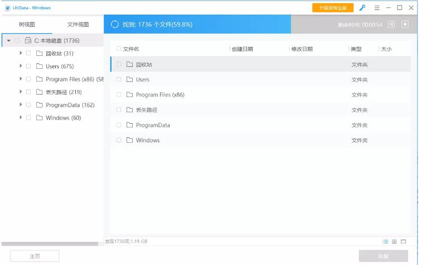Screen dimensions: 421x265
Task: Stop the scan in progress
Action: coord(405,24)
